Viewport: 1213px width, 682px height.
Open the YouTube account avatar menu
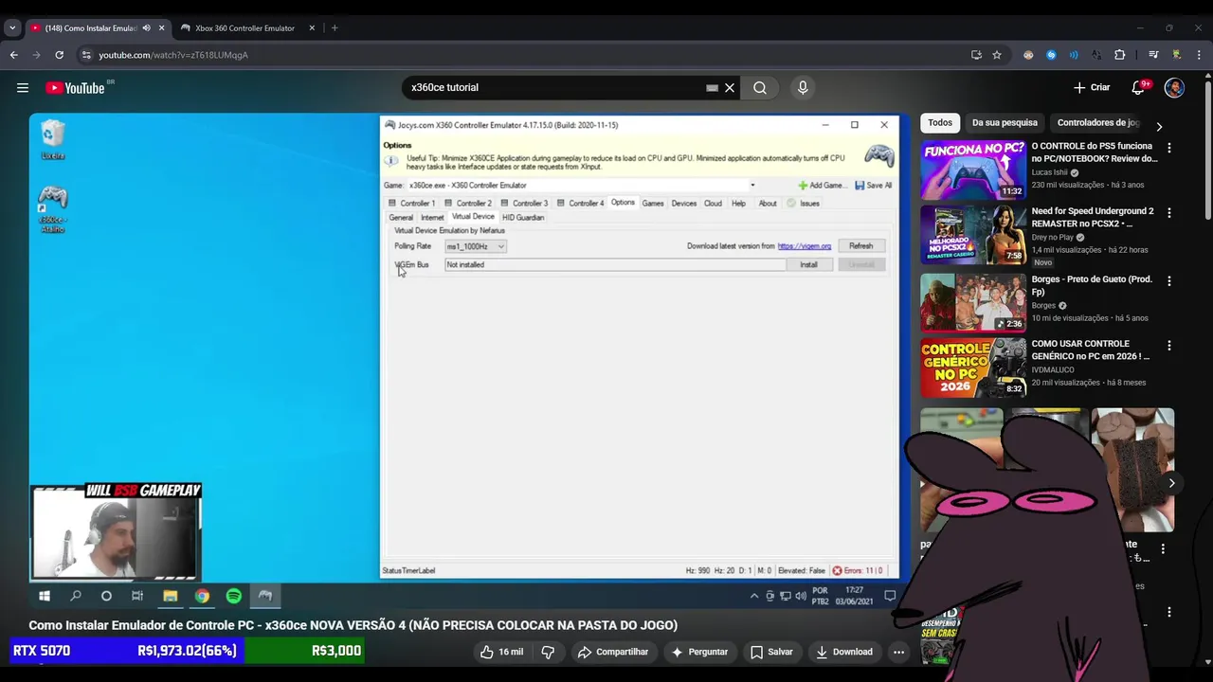[1174, 88]
